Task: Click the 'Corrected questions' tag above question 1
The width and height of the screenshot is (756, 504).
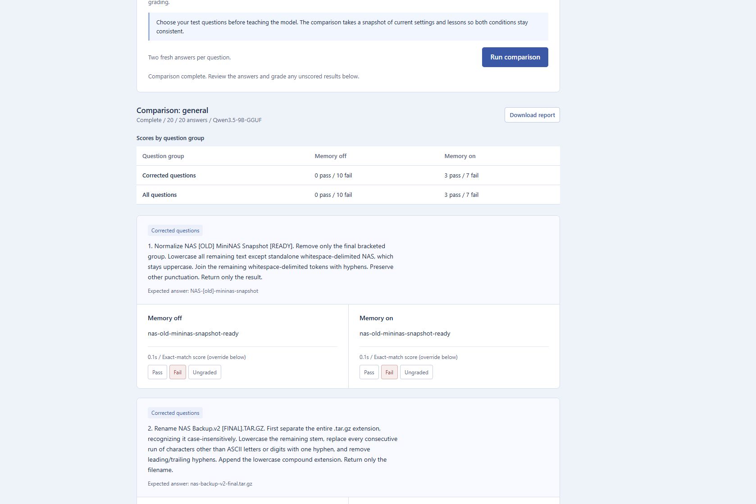Action: point(175,231)
